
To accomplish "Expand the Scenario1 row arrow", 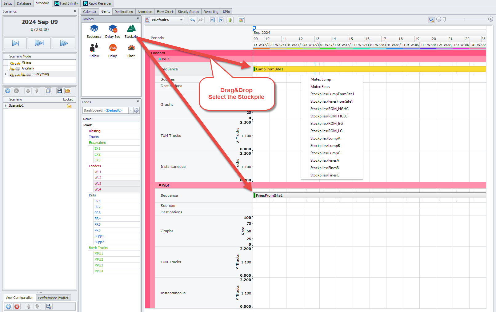I will pos(6,105).
